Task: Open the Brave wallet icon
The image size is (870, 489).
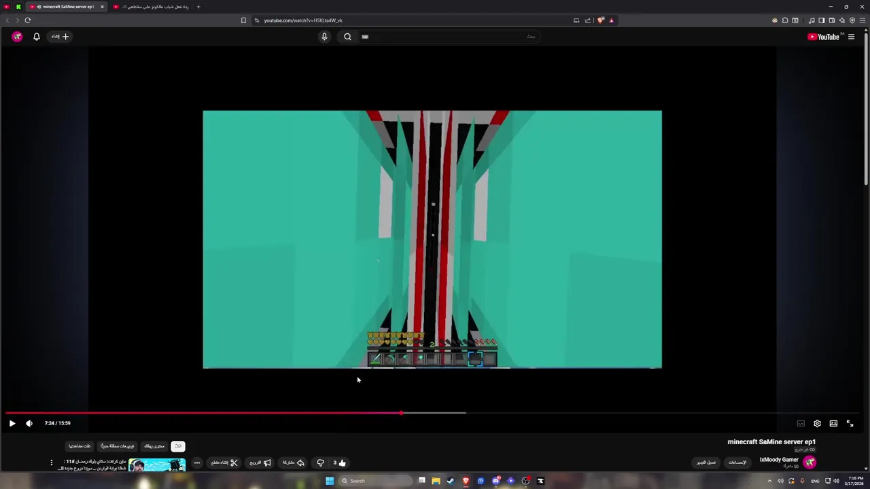Action: point(831,20)
